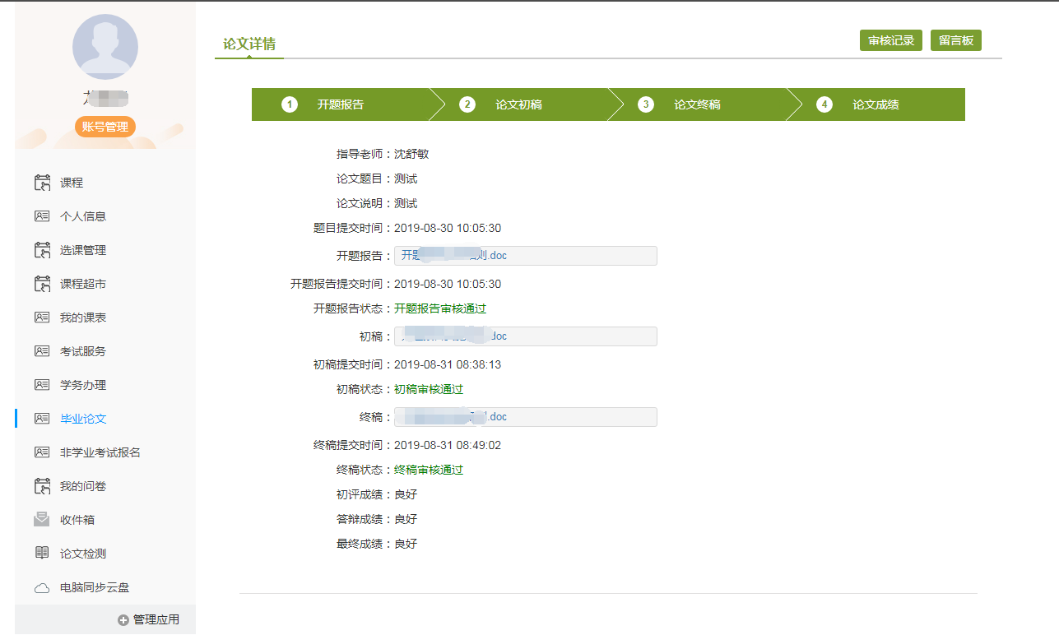The image size is (1059, 635).
Task: Click the 课程超市 sidebar icon
Action: tap(42, 284)
